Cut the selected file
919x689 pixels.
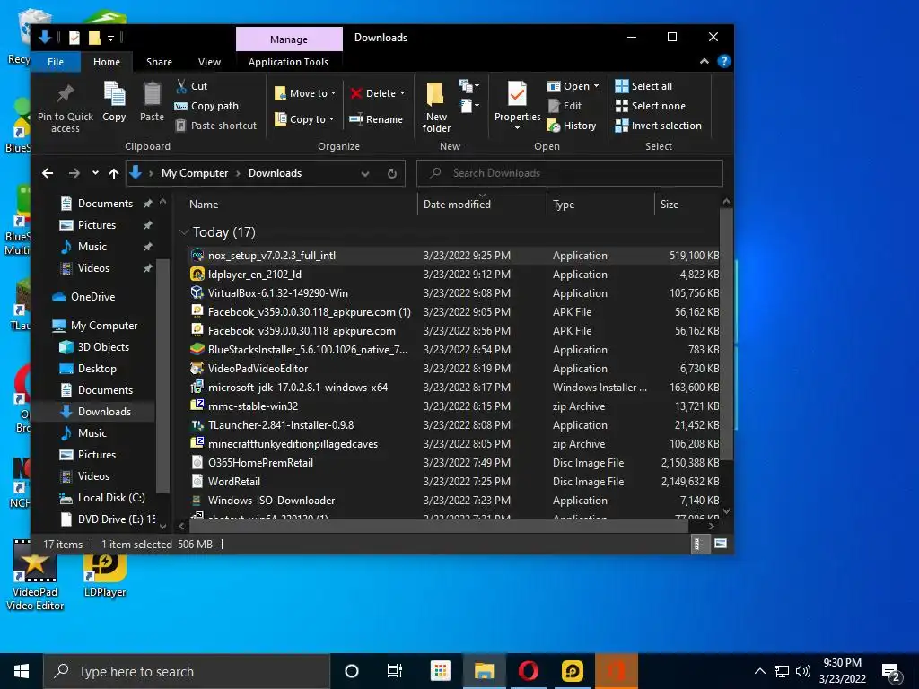point(192,86)
